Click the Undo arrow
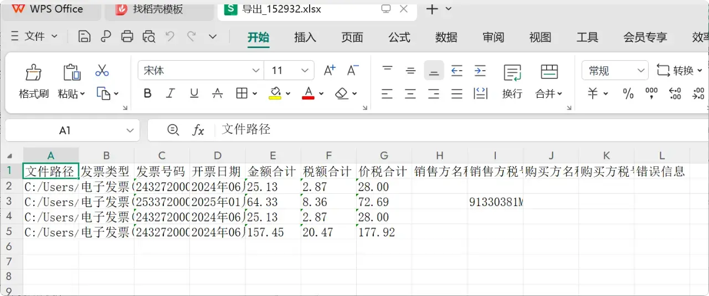Image resolution: width=709 pixels, height=296 pixels. click(x=170, y=36)
